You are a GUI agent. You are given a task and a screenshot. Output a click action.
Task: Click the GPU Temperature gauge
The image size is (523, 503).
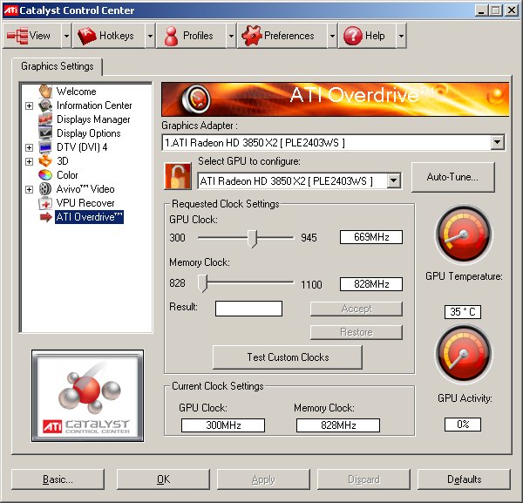click(x=464, y=235)
